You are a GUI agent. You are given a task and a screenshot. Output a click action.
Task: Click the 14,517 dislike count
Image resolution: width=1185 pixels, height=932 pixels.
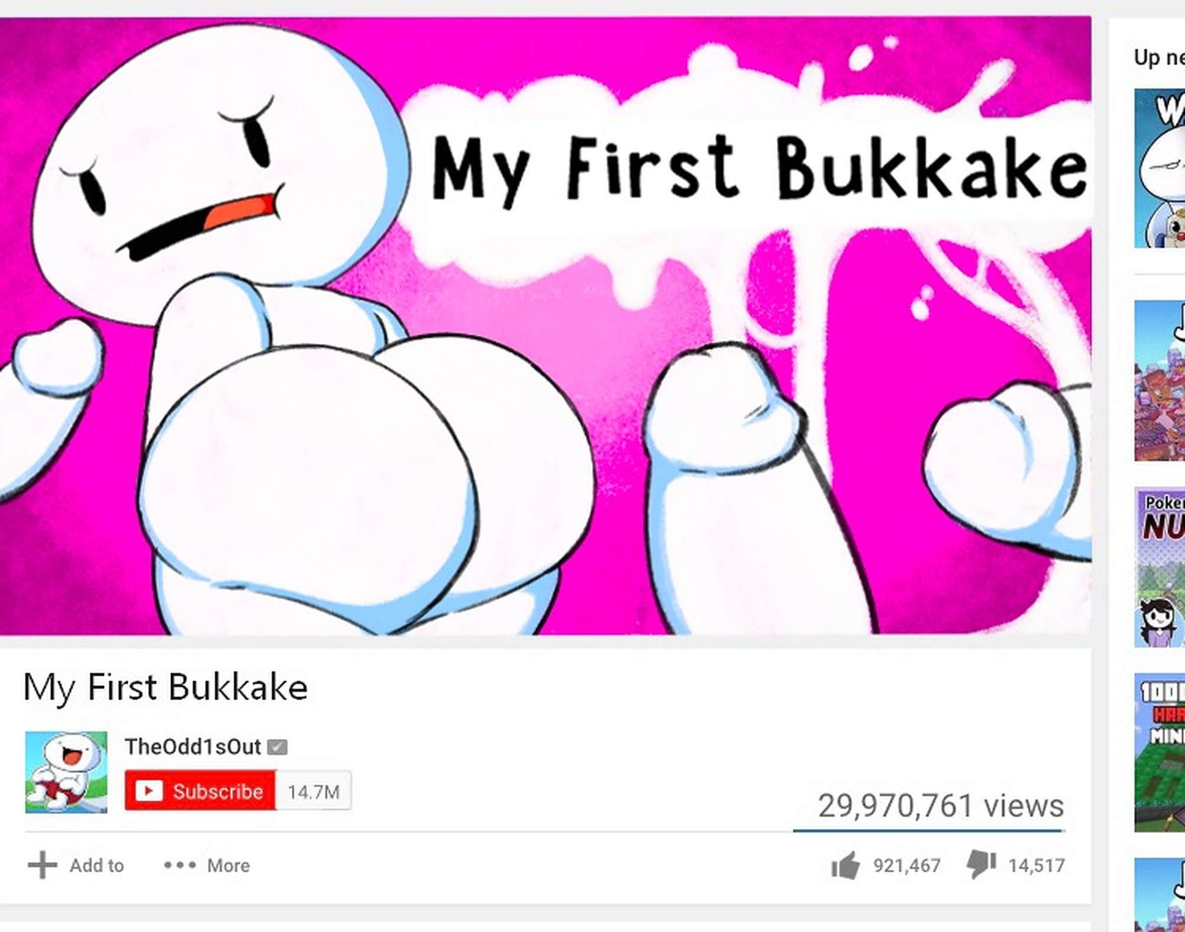pyautogui.click(x=1037, y=866)
